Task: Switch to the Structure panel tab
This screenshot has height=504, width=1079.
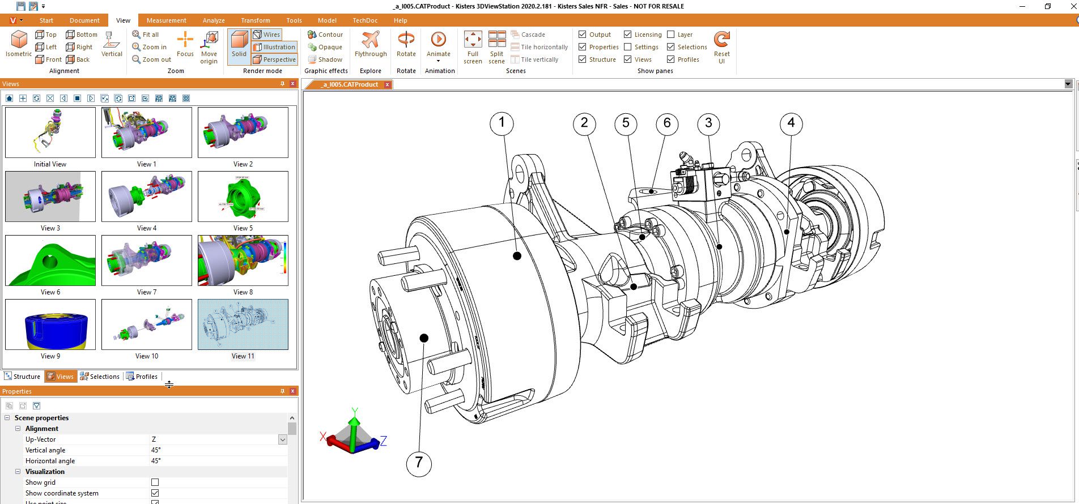Action: (23, 377)
